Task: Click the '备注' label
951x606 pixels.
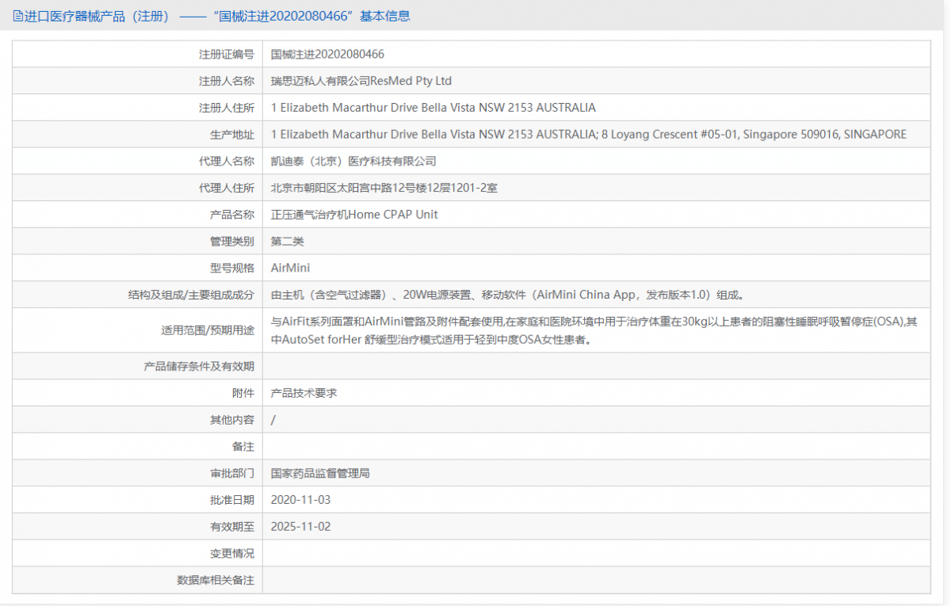Action: [x=243, y=447]
